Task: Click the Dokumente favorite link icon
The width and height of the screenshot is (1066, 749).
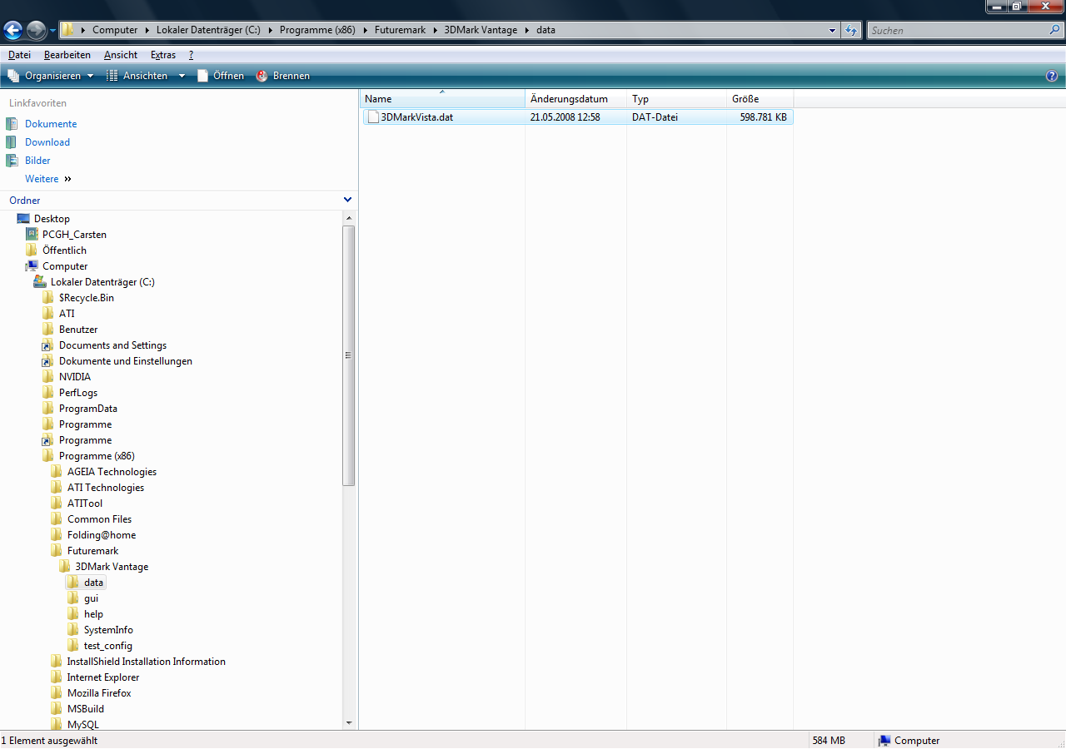Action: [12, 124]
